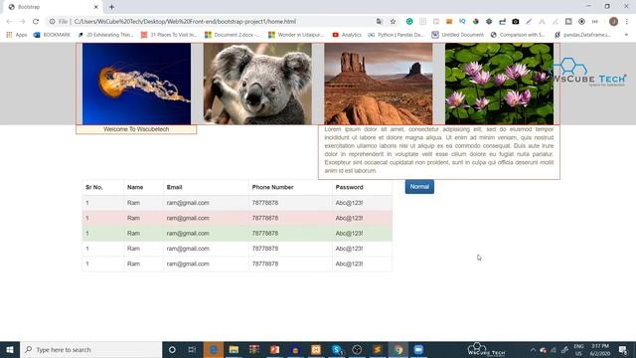The image size is (636, 358).
Task: Click the camera screenshot extension icon
Action: [515, 22]
